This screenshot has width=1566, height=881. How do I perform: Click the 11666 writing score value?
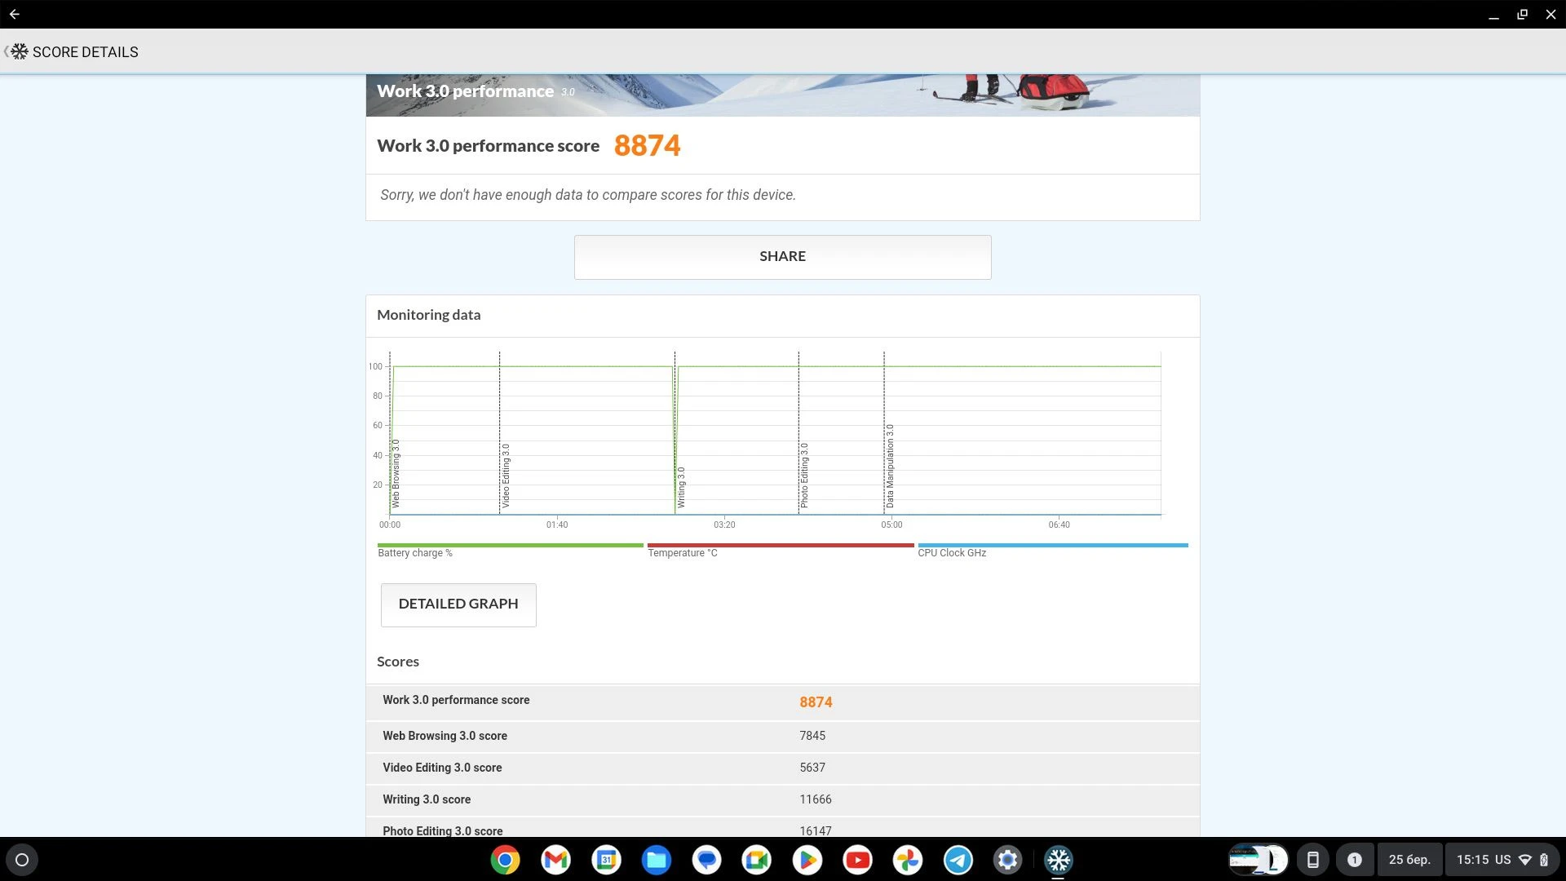[816, 800]
